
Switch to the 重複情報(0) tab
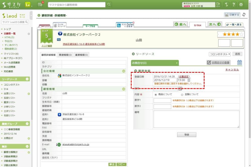click(81, 55)
